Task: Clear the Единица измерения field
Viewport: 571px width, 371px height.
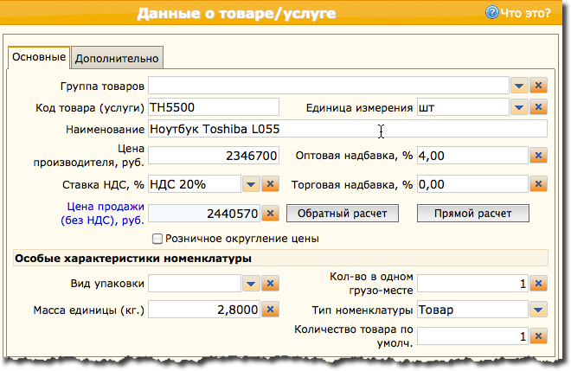Action: pos(538,107)
